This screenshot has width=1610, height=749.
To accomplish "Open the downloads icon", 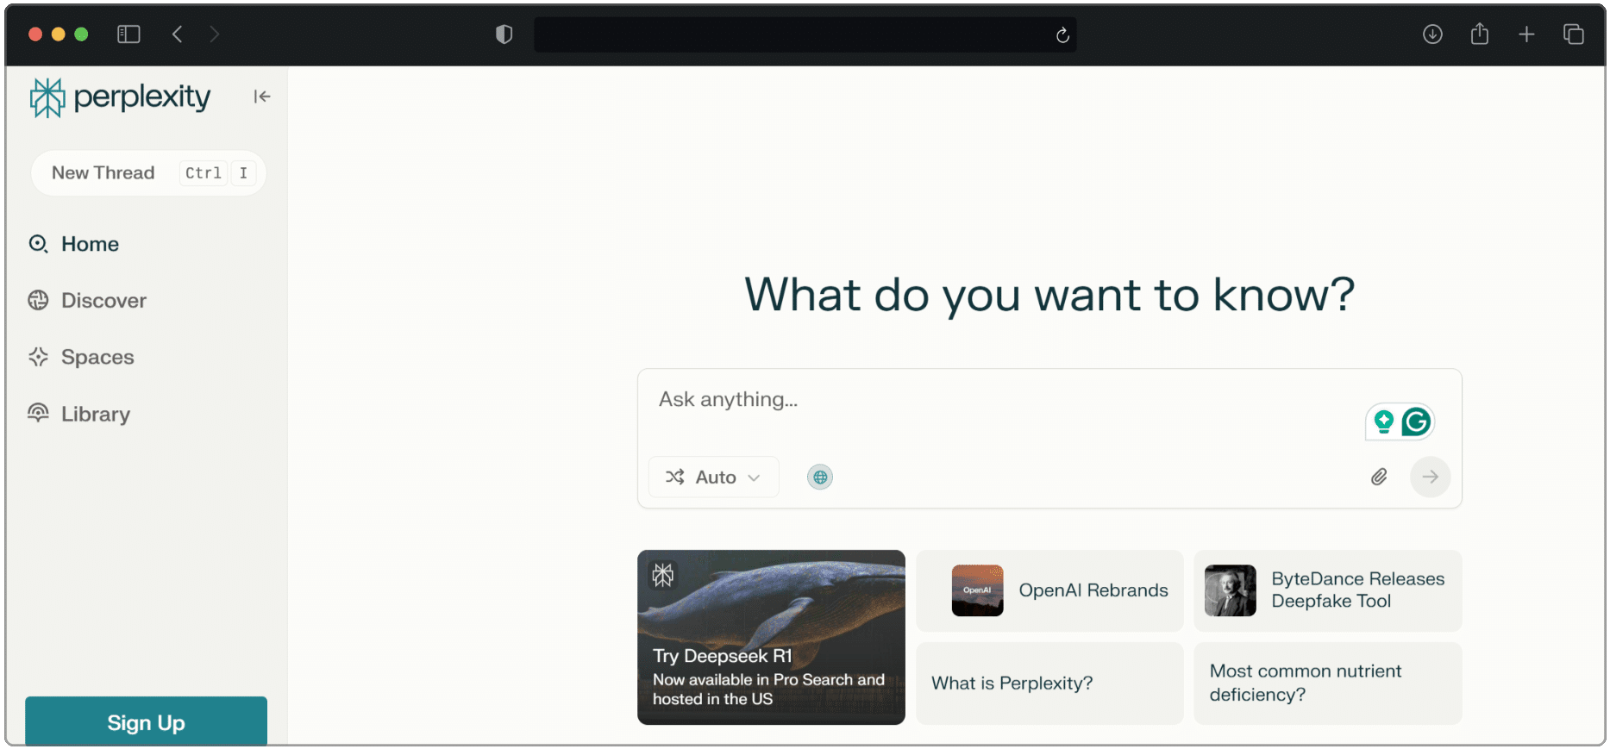I will 1432,34.
